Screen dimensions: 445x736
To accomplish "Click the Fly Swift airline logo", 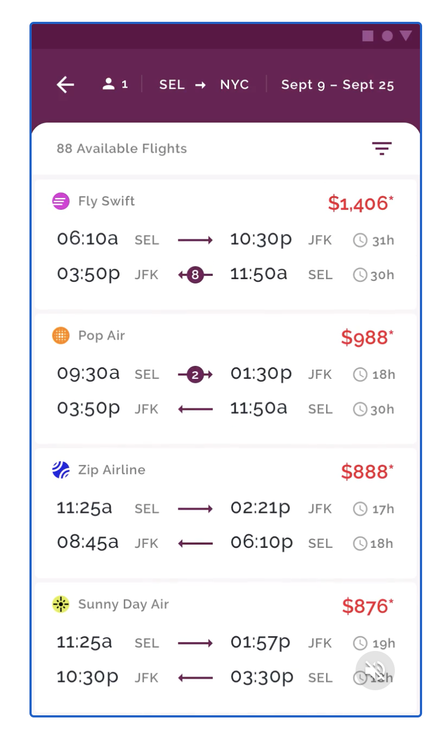I will click(x=61, y=201).
